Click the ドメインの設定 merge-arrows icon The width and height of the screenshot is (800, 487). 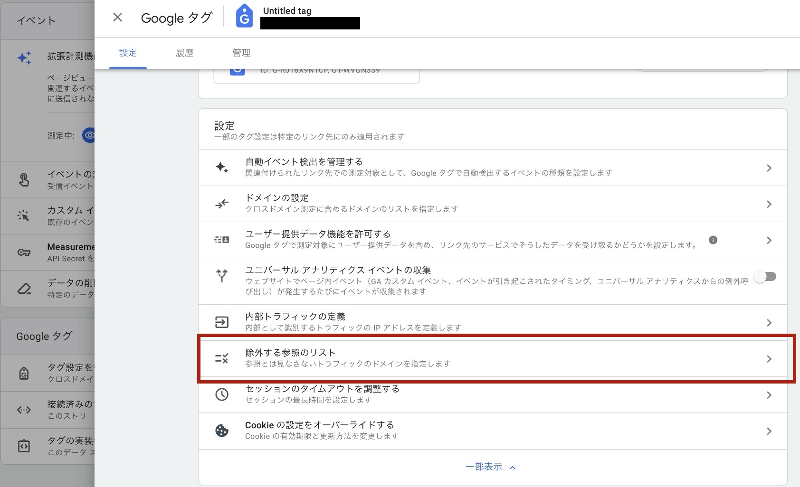coord(222,204)
